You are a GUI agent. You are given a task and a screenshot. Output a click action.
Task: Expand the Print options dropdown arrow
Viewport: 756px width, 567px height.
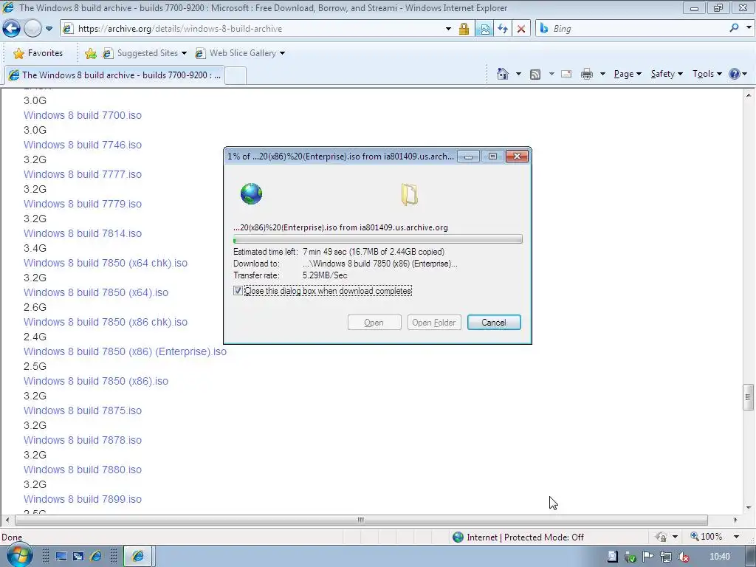pyautogui.click(x=602, y=74)
